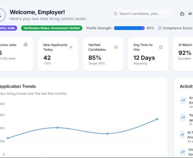193x158 pixels.
Task: Open the 12 Days time-to-hire value
Action: click(144, 58)
